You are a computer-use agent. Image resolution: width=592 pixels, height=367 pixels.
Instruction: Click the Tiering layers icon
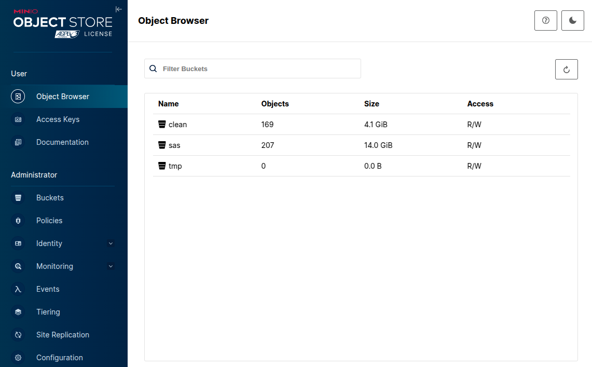[x=18, y=312]
